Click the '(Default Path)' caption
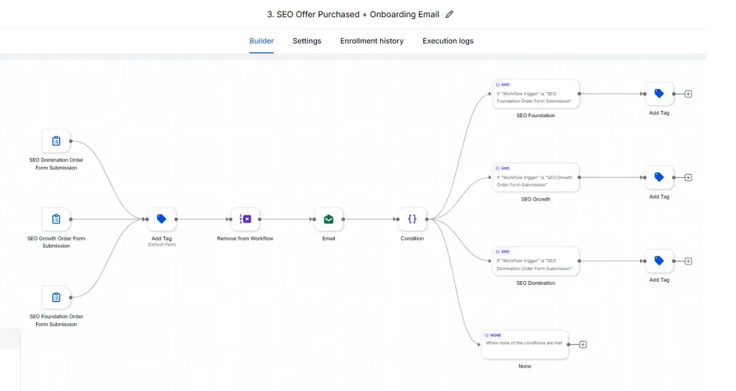The image size is (736, 391). click(x=162, y=245)
